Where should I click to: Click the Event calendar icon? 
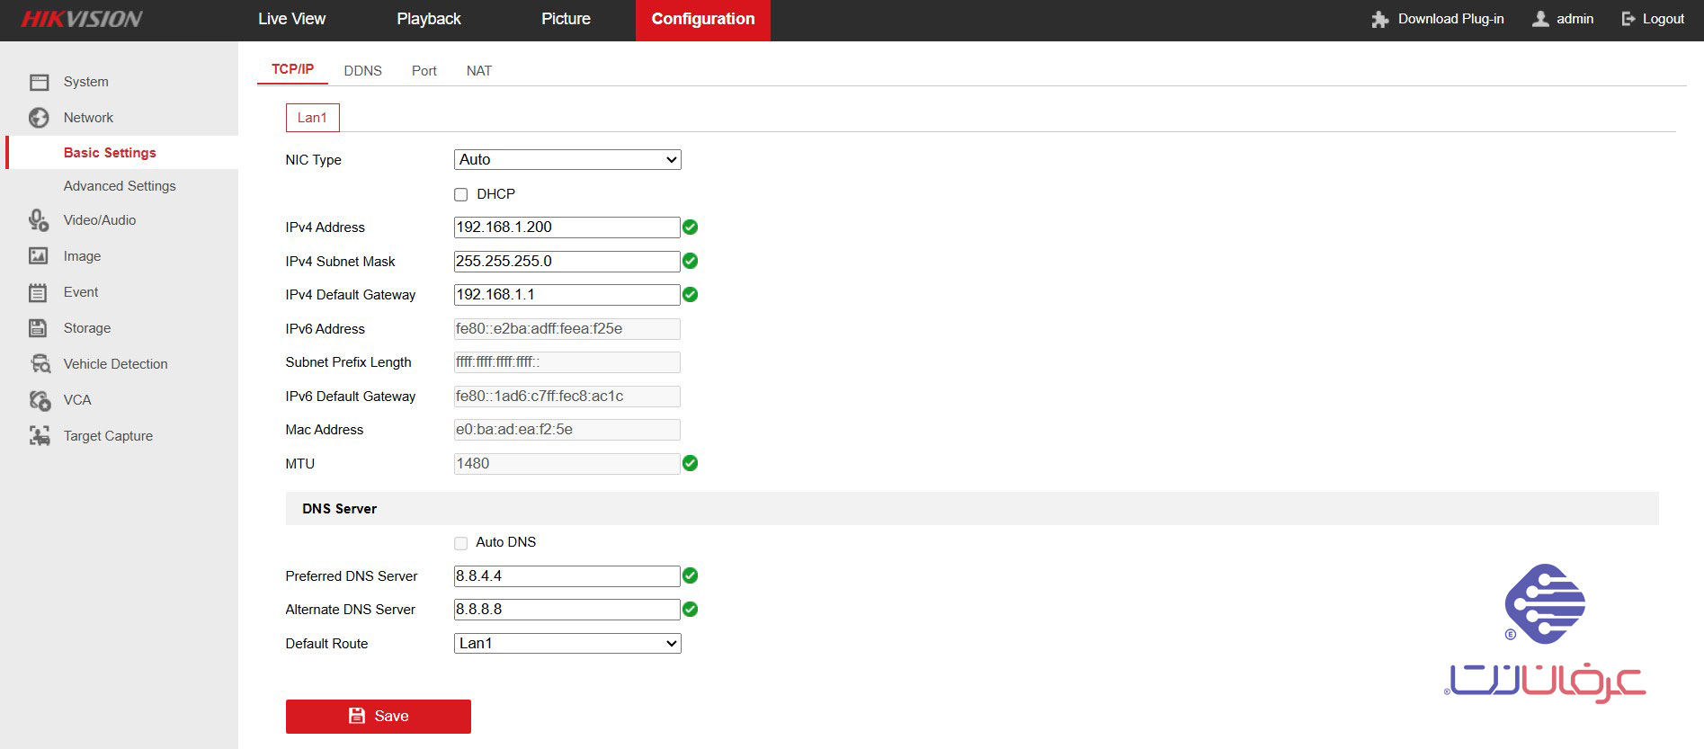point(39,292)
